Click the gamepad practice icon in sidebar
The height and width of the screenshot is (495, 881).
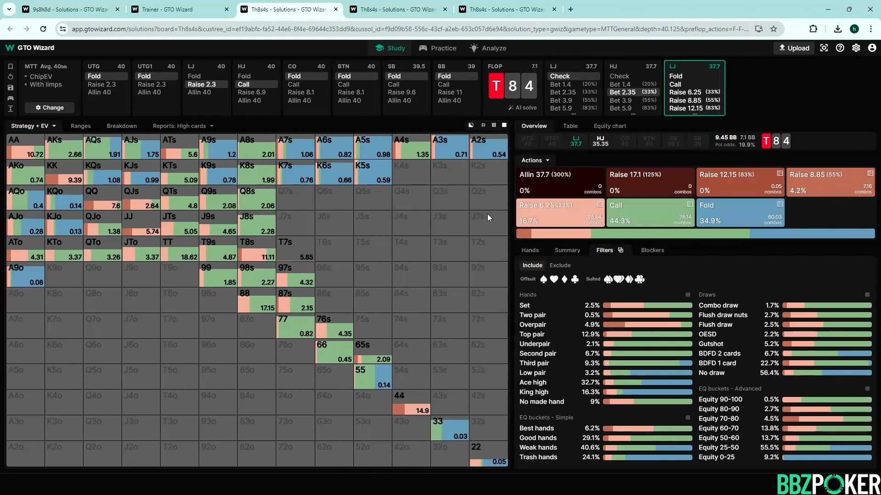coord(11,98)
